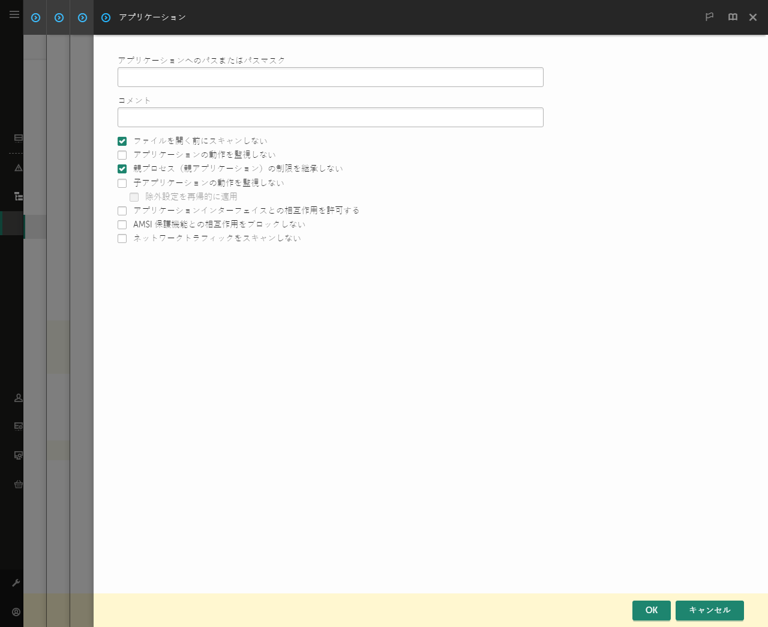The height and width of the screenshot is (627, 768).
Task: Enable the AMSI 保護機能 interaction checkbox
Action: (x=122, y=224)
